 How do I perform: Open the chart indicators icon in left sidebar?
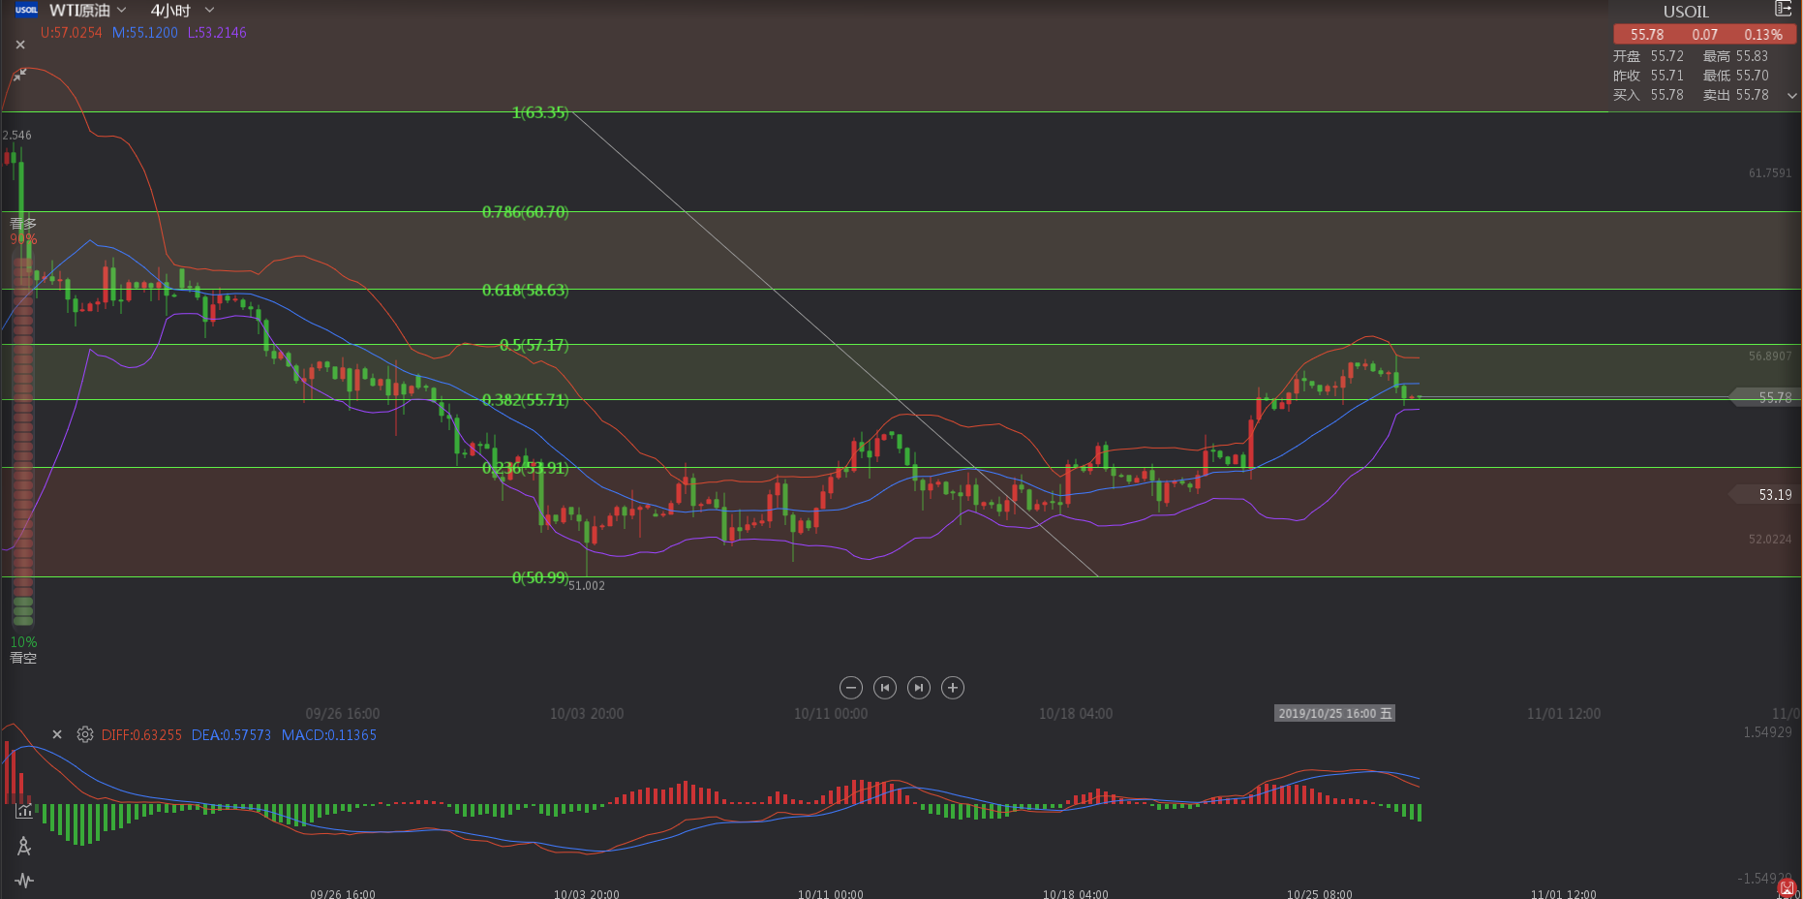coord(24,812)
